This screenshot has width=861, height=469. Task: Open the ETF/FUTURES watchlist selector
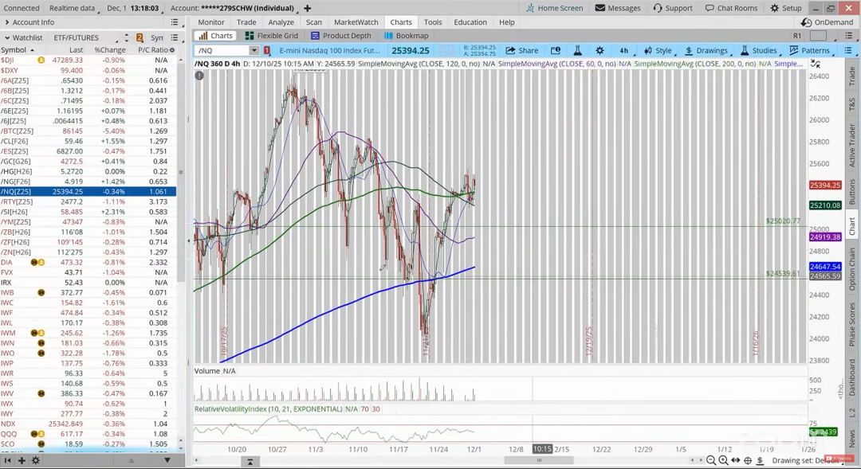coord(85,37)
